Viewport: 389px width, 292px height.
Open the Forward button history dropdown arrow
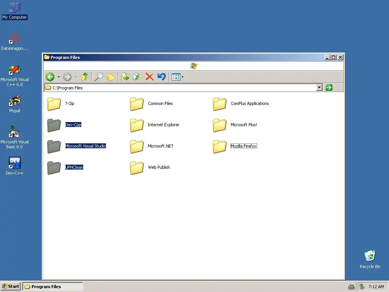pyautogui.click(x=76, y=77)
